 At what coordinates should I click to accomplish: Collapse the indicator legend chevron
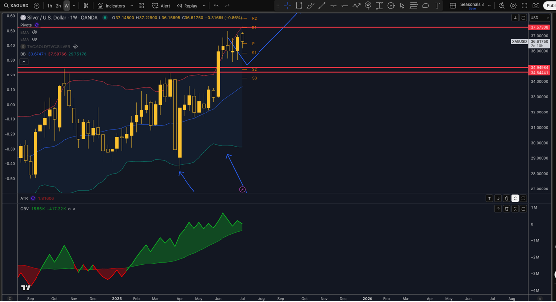tap(24, 61)
